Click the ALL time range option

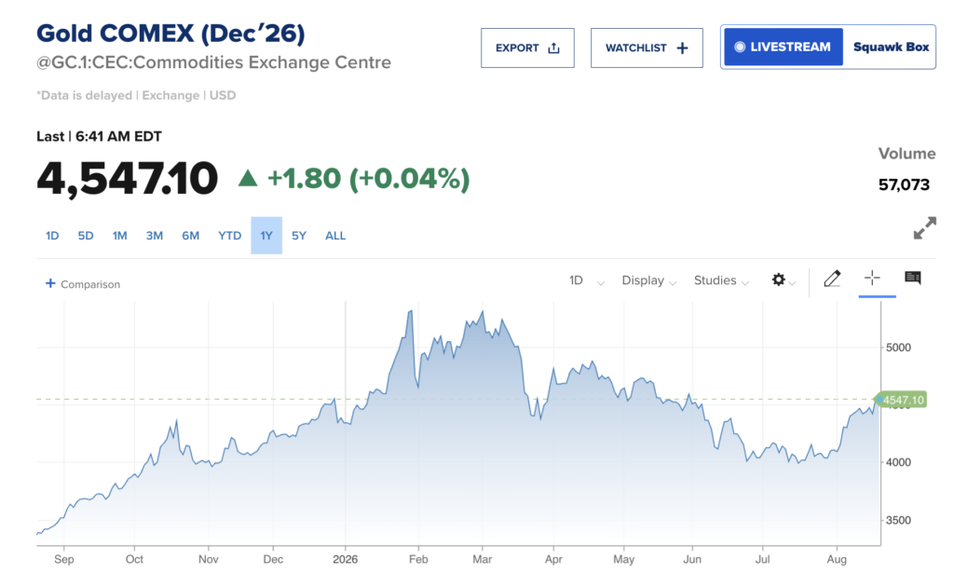pyautogui.click(x=335, y=236)
